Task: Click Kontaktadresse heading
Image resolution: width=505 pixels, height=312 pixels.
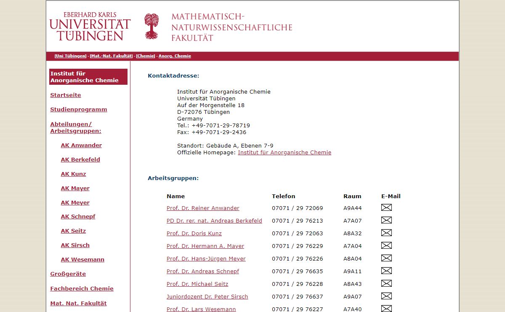Action: click(x=173, y=76)
